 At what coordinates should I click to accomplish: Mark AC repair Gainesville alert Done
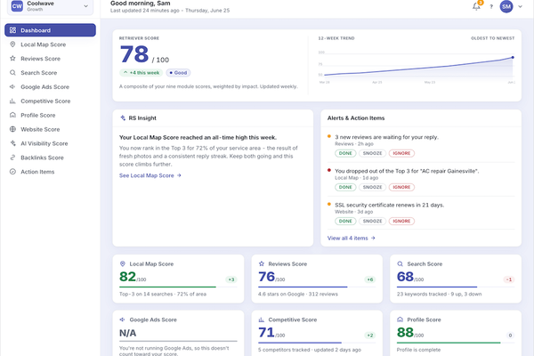point(345,187)
